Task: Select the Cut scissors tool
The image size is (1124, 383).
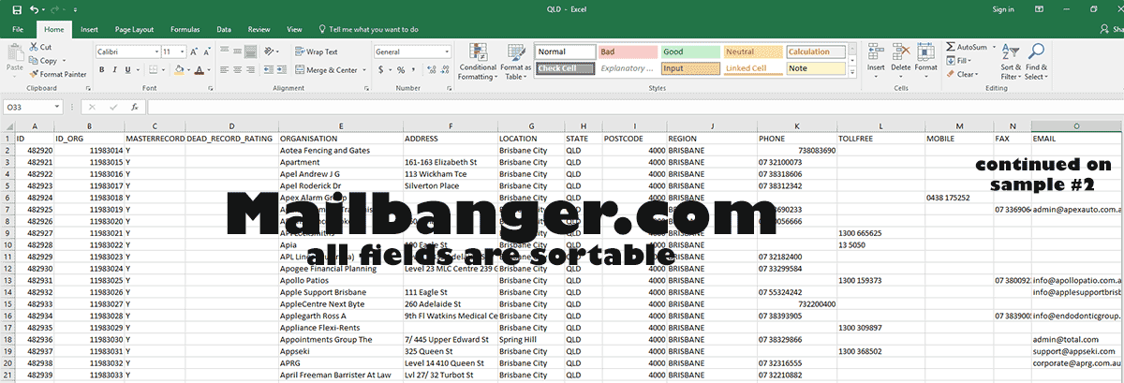Action: pyautogui.click(x=40, y=47)
